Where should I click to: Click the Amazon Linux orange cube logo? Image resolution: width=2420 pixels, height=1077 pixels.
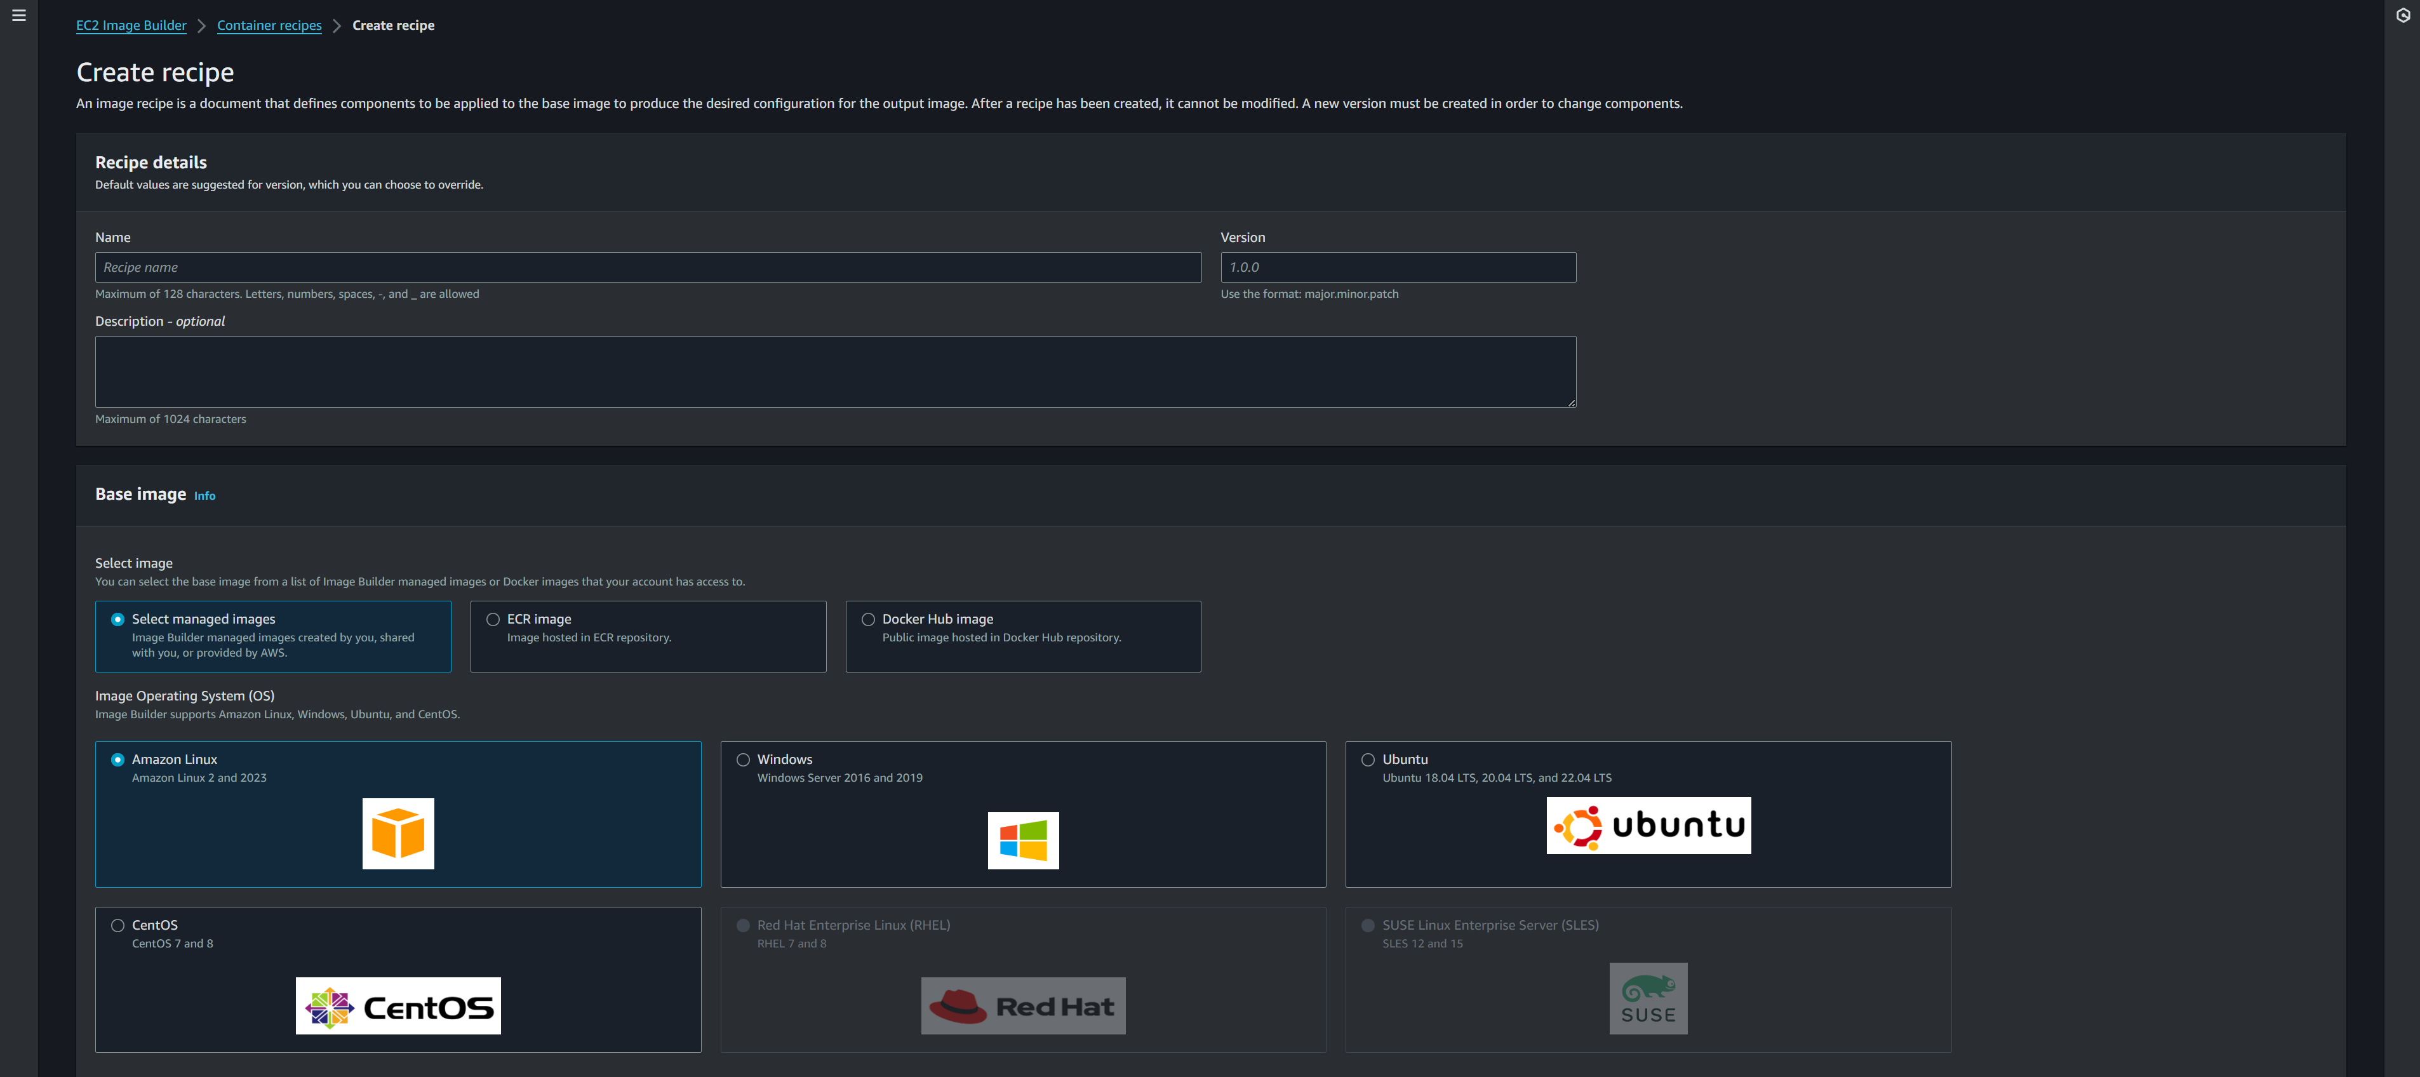(x=398, y=833)
